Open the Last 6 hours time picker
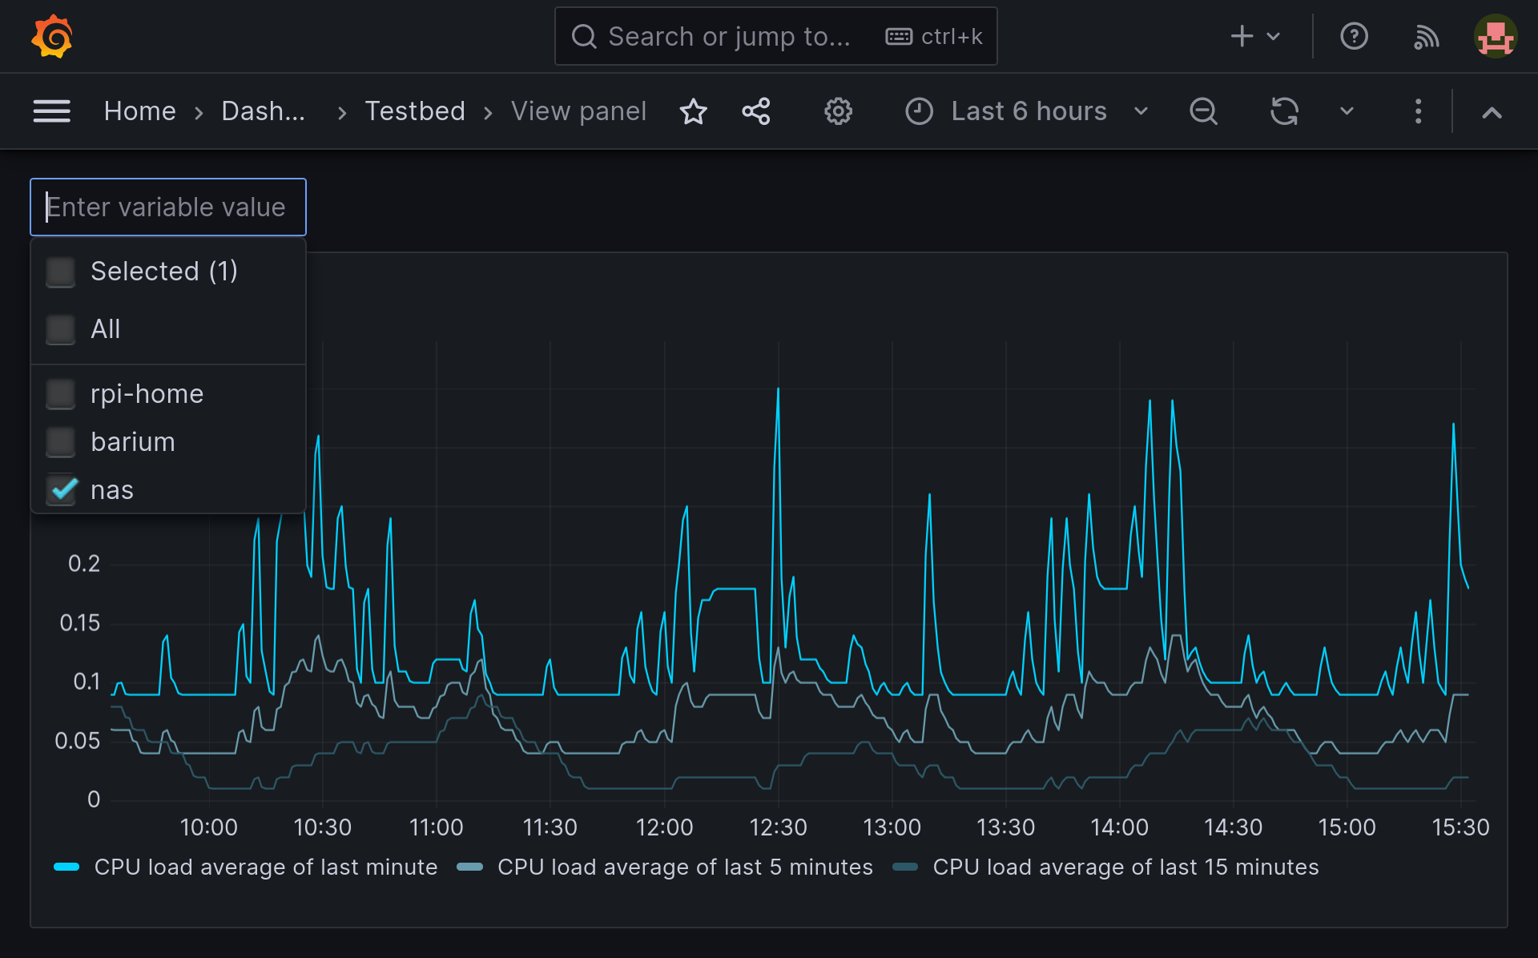1538x958 pixels. click(1029, 111)
